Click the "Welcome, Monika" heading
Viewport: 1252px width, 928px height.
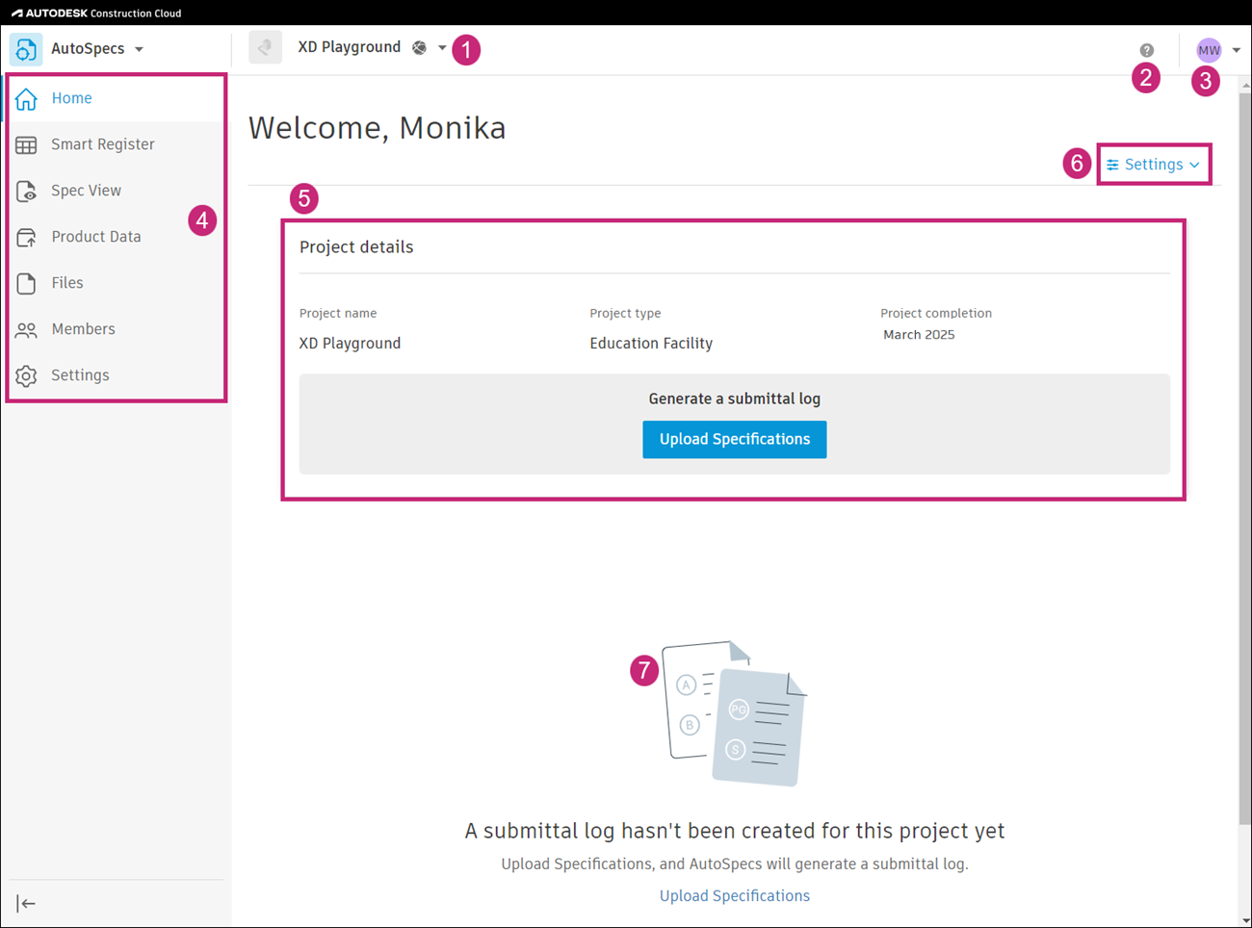click(377, 128)
